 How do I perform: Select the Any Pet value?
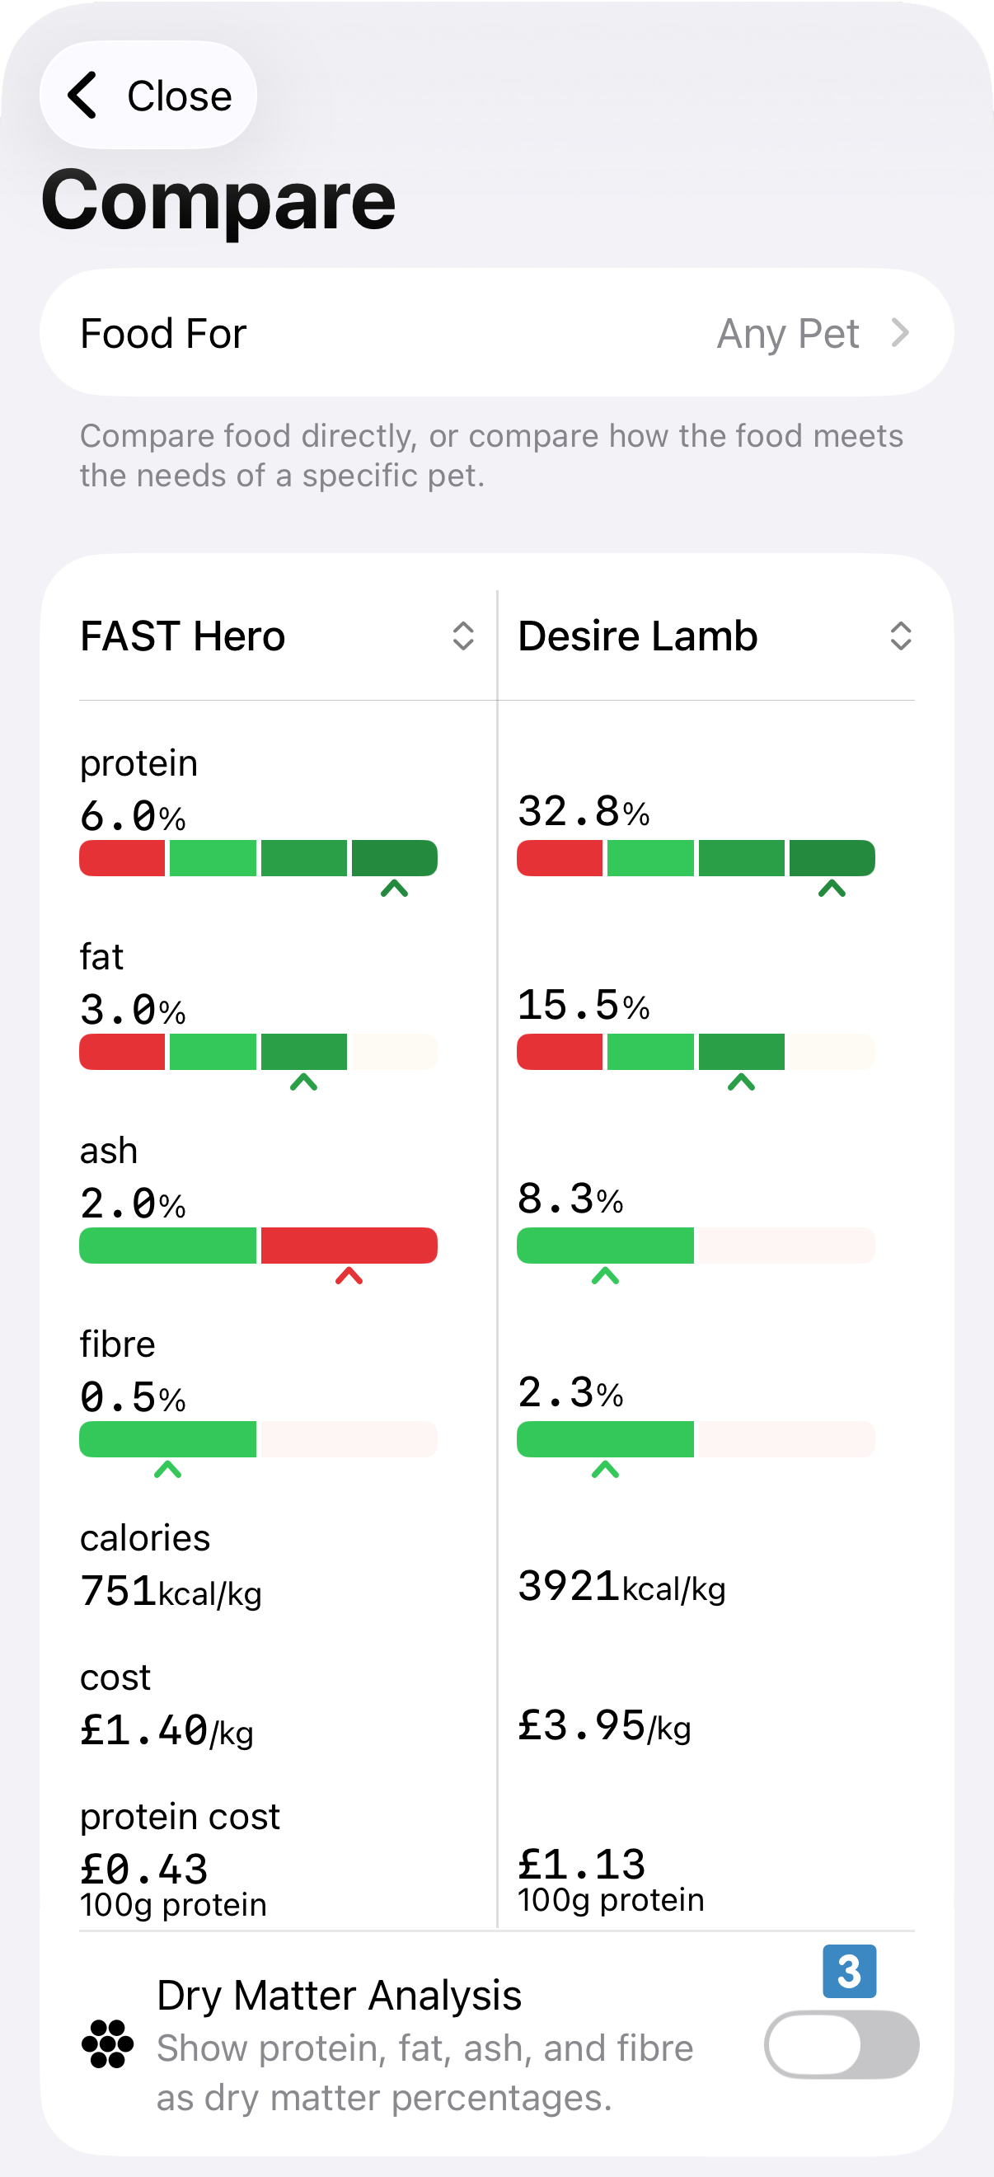click(788, 333)
